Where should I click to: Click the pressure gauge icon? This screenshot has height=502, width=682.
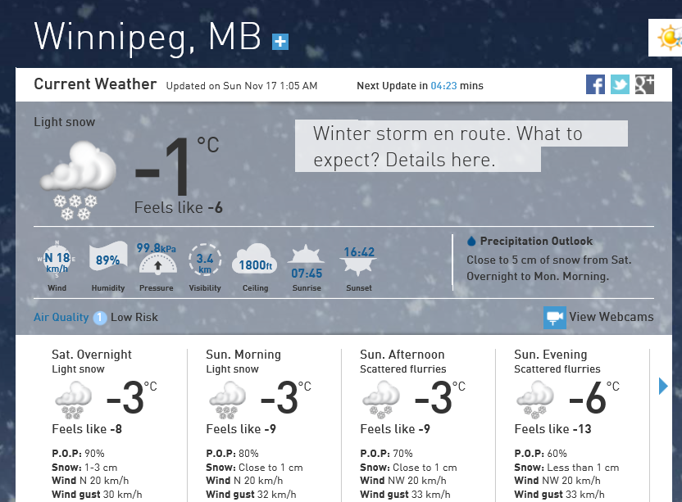(157, 260)
